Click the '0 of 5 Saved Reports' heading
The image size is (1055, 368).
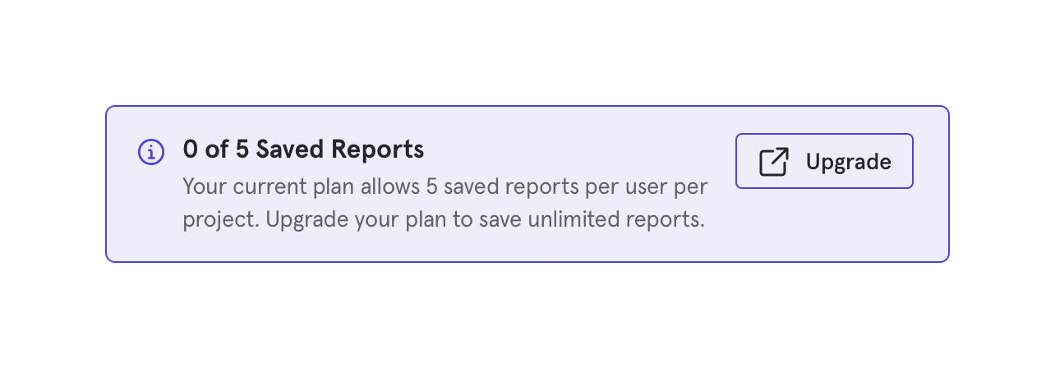pyautogui.click(x=303, y=149)
